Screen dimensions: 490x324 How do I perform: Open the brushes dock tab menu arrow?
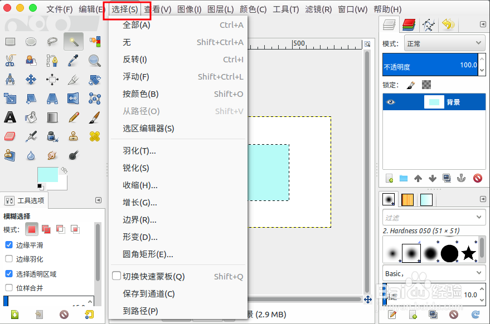483,199
